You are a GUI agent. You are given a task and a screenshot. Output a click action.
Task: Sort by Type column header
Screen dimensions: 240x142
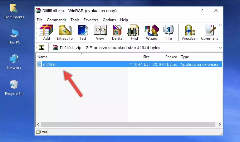200,57
